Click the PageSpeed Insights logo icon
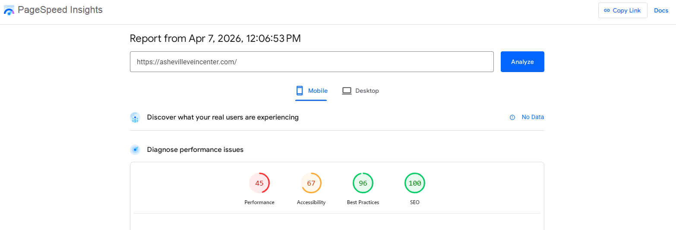This screenshot has width=676, height=230. pos(9,10)
